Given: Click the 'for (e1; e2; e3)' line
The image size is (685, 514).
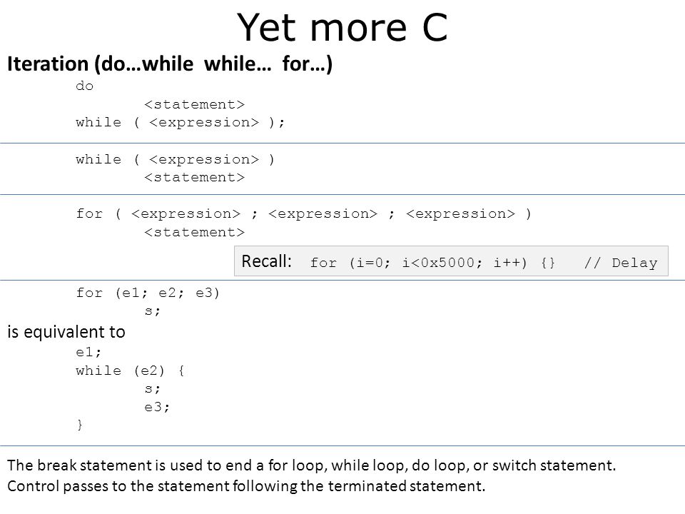Looking at the screenshot, I should pyautogui.click(x=148, y=293).
